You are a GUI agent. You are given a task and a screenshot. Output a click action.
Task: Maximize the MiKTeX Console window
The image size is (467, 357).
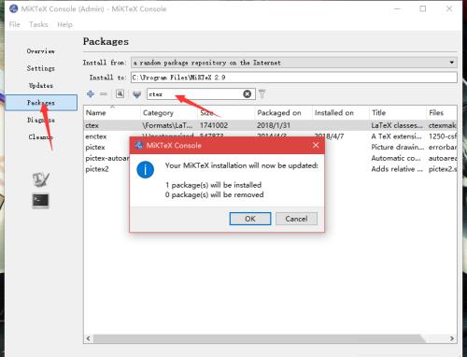pyautogui.click(x=423, y=8)
